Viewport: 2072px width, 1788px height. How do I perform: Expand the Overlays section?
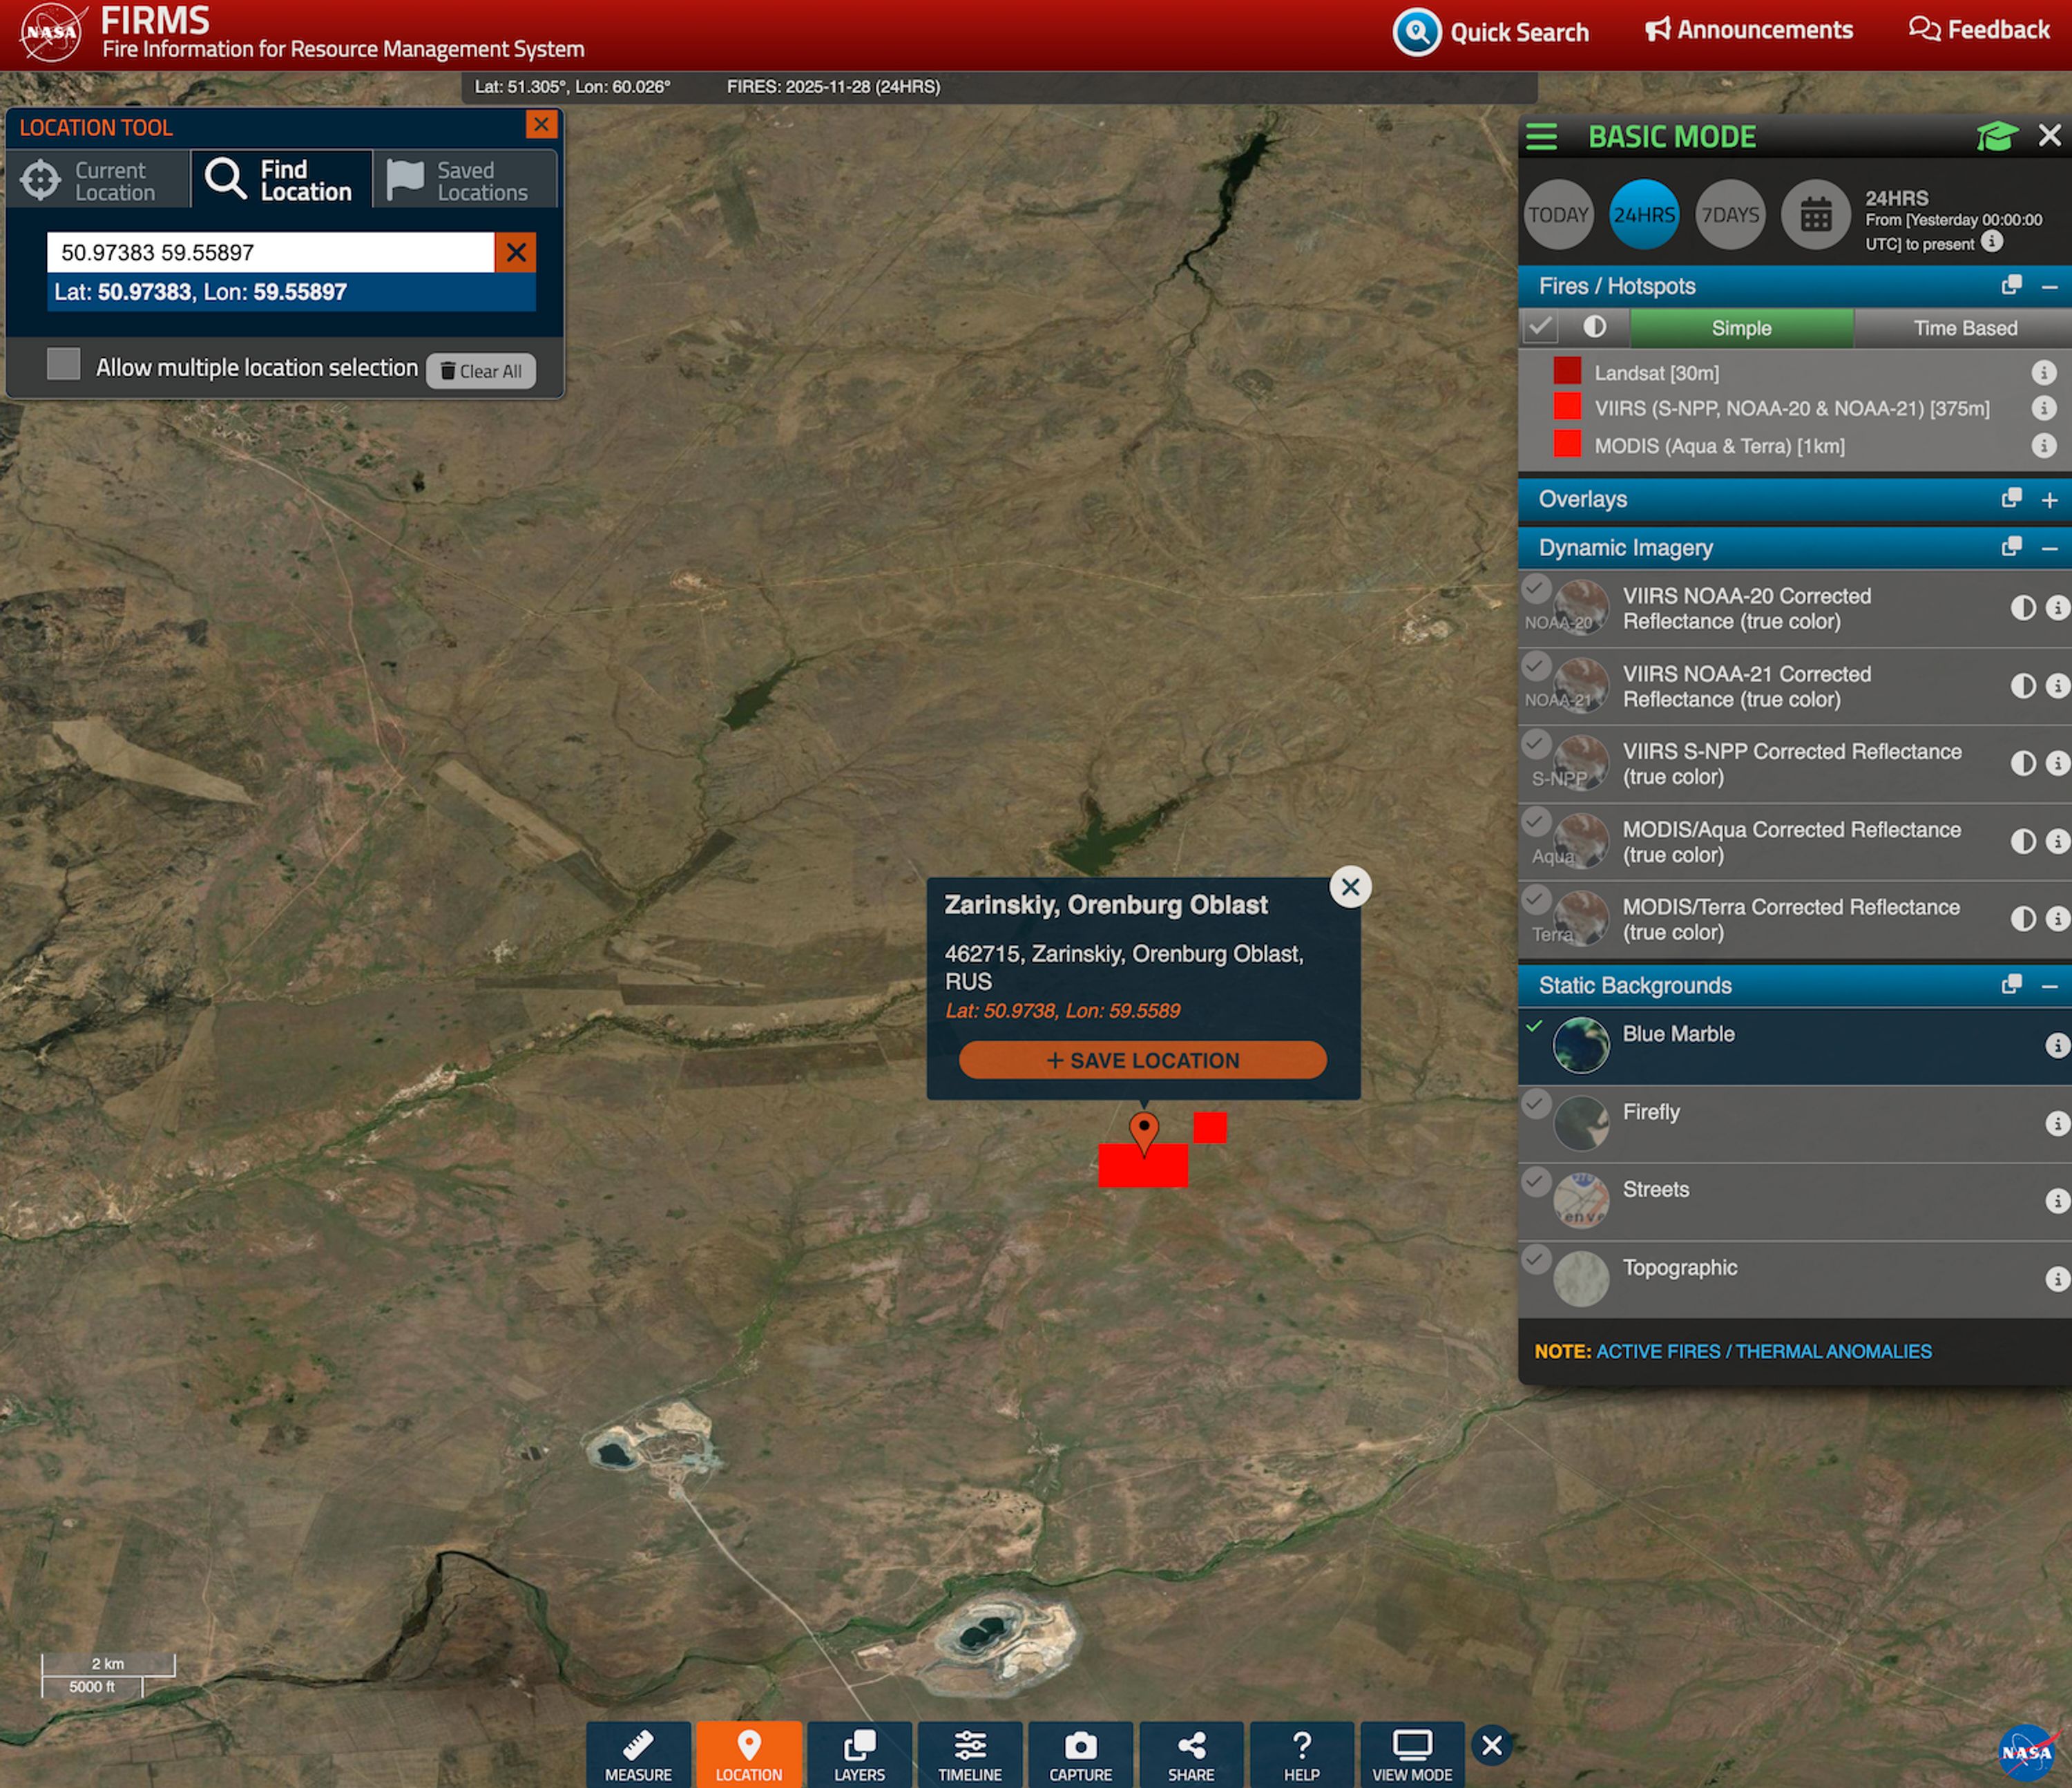2049,500
